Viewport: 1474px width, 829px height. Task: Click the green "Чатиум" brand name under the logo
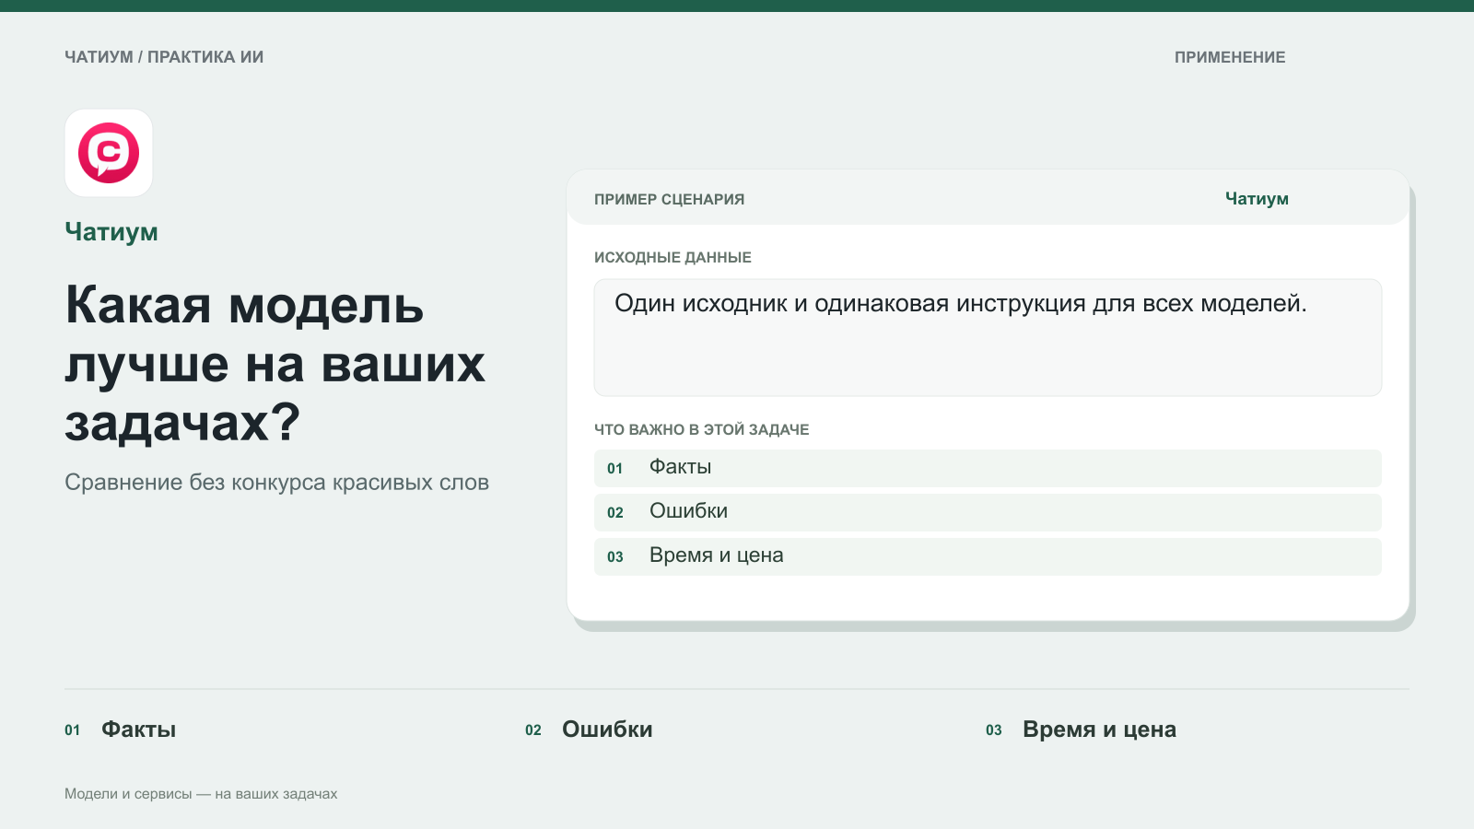tap(111, 232)
